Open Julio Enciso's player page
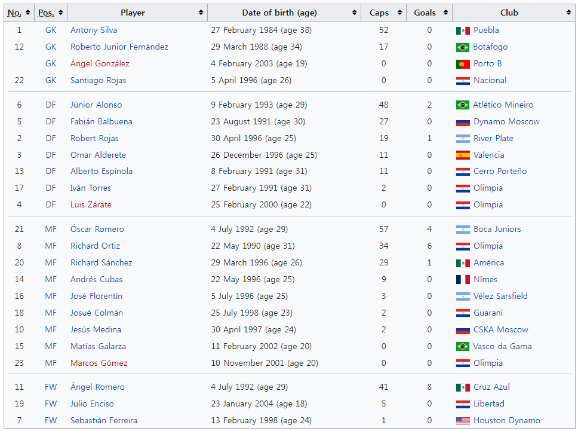 (x=92, y=404)
